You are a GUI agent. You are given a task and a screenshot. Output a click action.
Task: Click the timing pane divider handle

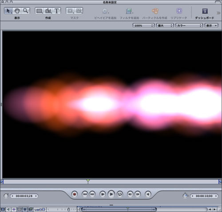[111, 205]
